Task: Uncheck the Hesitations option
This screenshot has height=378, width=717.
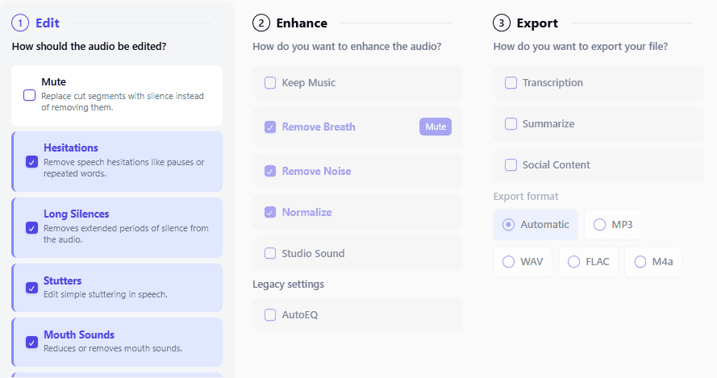Action: point(31,162)
